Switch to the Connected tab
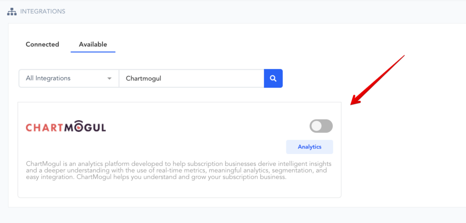Screen dimensions: 466x223 coord(42,45)
